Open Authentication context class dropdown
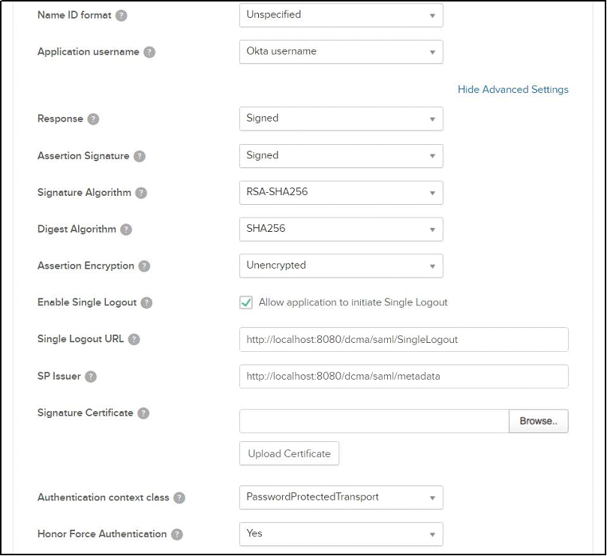 pyautogui.click(x=341, y=497)
